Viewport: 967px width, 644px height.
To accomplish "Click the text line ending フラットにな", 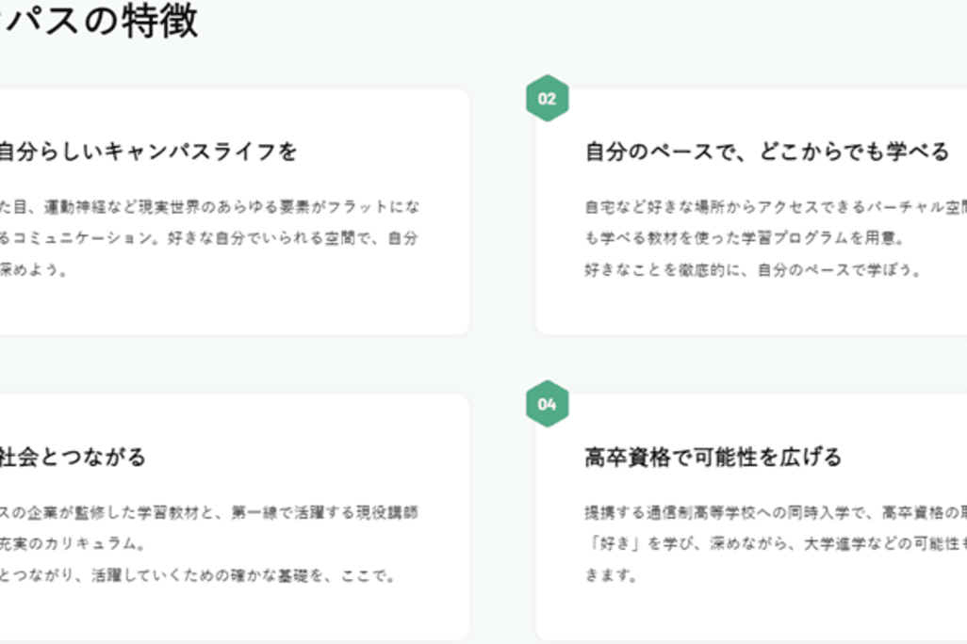I will click(x=209, y=206).
